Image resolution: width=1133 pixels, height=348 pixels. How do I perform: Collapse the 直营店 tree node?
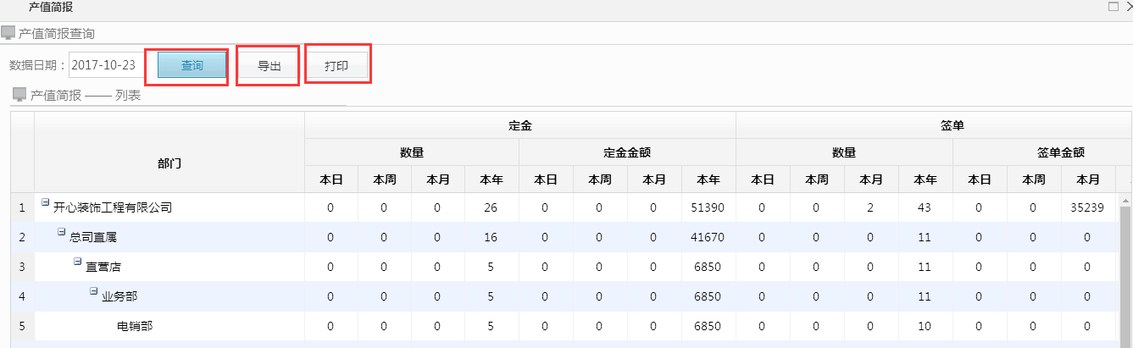[77, 262]
